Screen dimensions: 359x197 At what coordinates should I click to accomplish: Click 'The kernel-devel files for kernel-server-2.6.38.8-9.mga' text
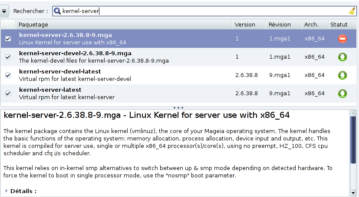point(94,60)
